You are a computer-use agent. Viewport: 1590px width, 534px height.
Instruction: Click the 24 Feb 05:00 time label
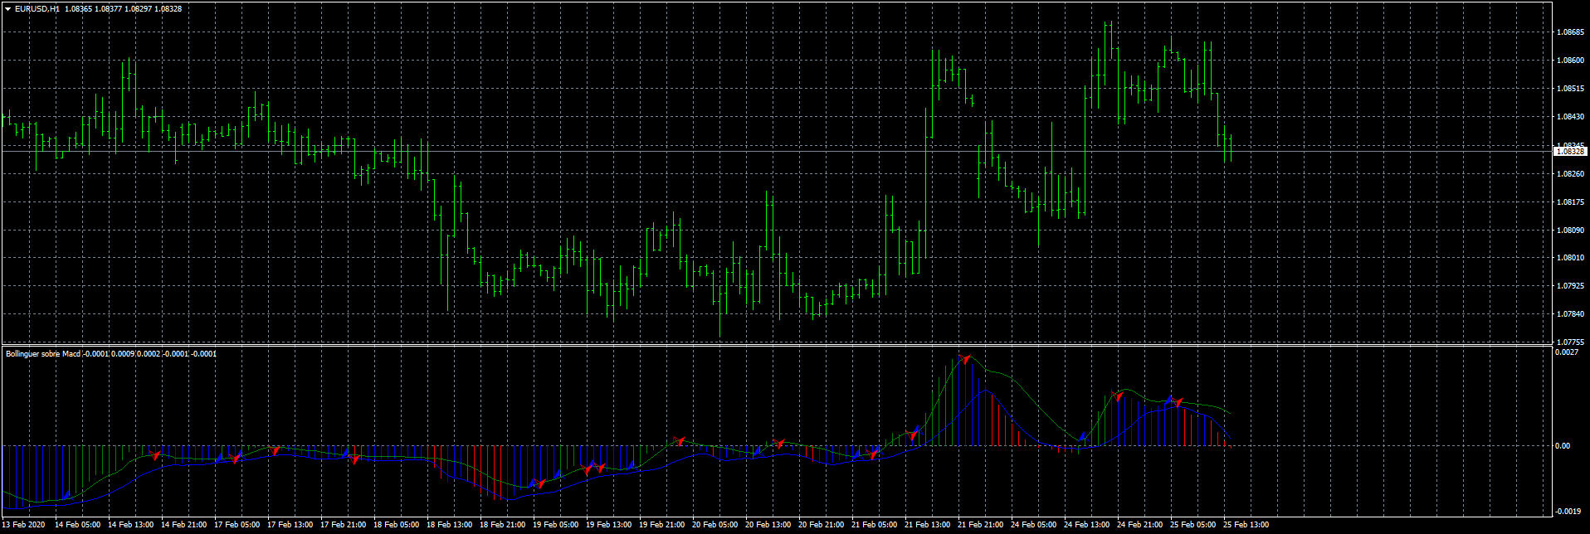tap(1033, 524)
